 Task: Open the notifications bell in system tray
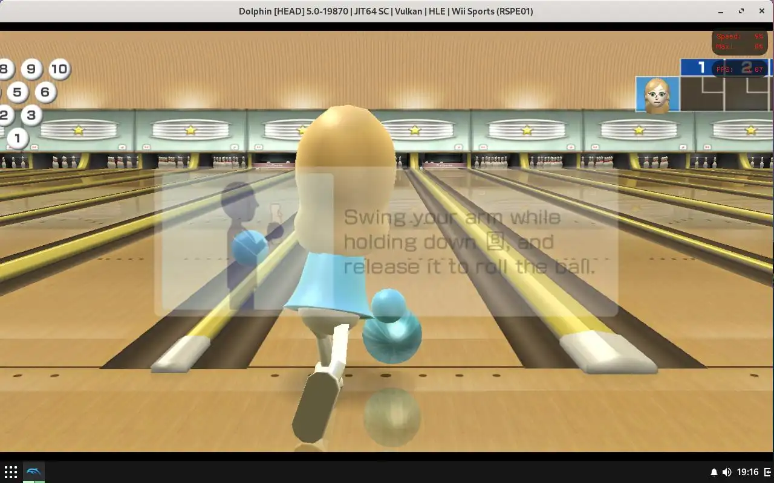[x=714, y=472]
